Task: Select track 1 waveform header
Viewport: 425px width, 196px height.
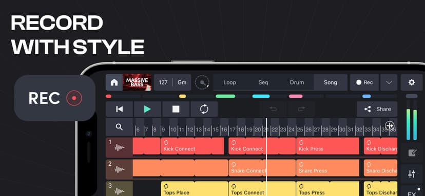Action: pos(119,147)
